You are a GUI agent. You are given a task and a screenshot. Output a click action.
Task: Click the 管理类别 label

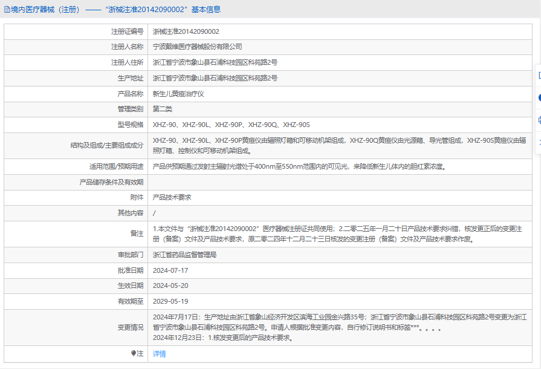tap(131, 109)
